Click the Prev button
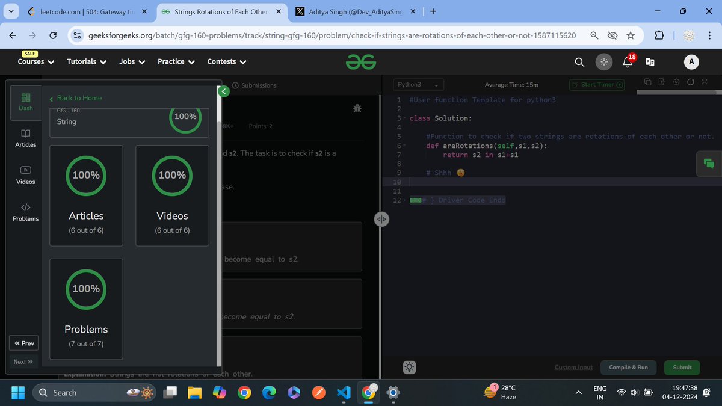 [x=25, y=343]
